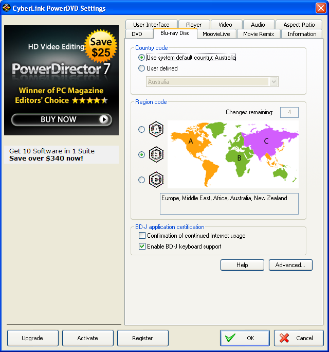
Task: Click the PowerDVD title bar icon
Action: tap(7, 8)
